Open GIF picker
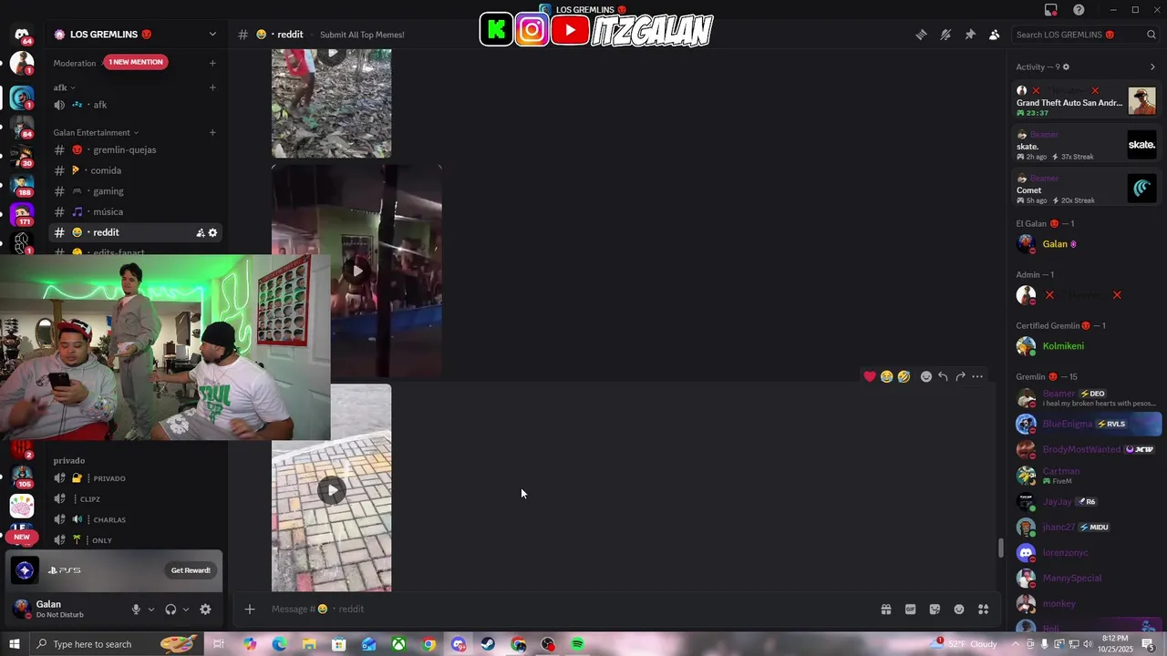 click(x=910, y=610)
